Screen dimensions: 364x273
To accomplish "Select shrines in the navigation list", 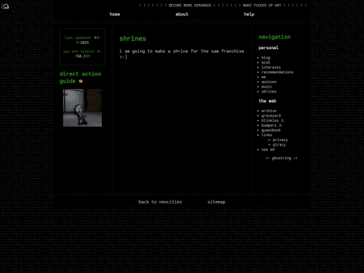I will click(269, 92).
